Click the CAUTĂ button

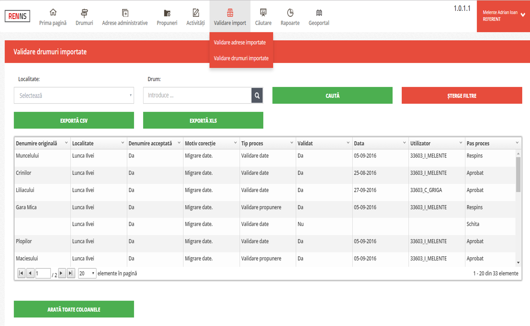[332, 95]
